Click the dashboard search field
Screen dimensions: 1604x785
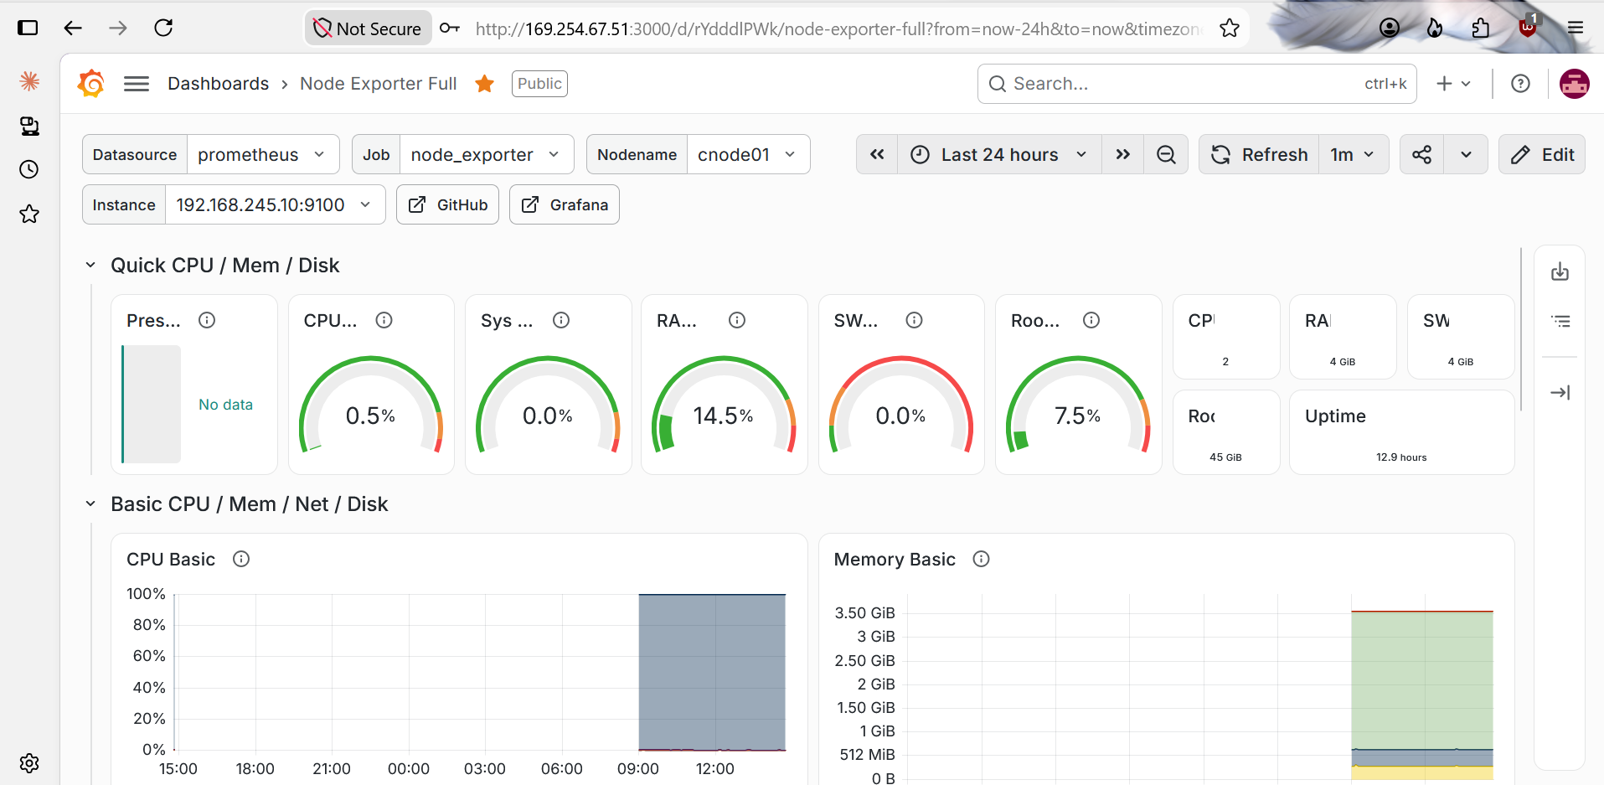[1197, 84]
